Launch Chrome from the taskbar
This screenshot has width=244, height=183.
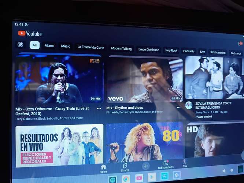tap(126, 179)
